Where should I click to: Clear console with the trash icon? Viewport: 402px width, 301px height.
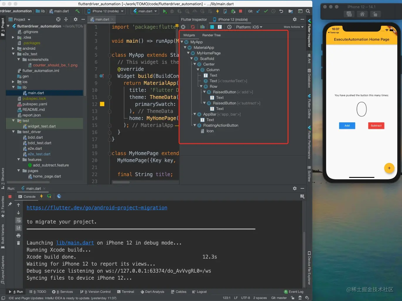click(x=18, y=243)
